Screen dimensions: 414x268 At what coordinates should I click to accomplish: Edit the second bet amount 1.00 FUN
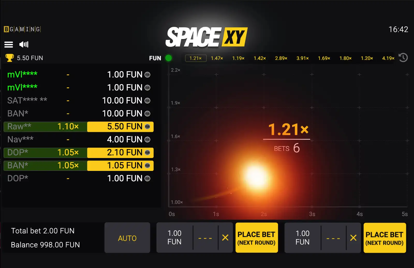click(x=302, y=238)
